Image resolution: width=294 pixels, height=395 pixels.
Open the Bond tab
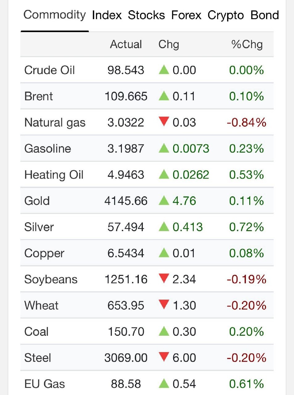(x=265, y=15)
